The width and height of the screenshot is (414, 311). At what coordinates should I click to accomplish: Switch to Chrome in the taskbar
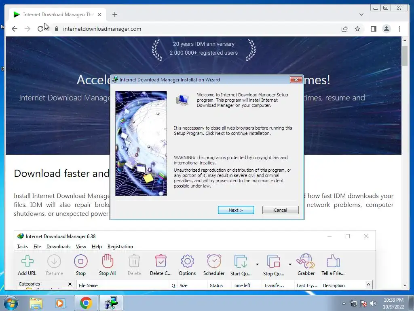click(86, 303)
